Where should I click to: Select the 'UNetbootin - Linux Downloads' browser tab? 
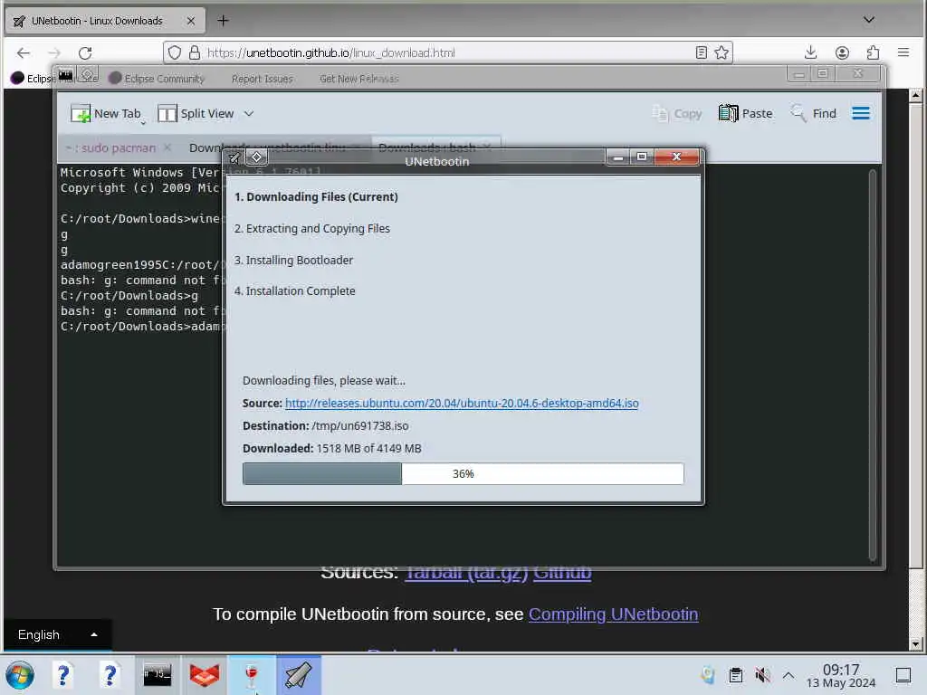[x=105, y=21]
